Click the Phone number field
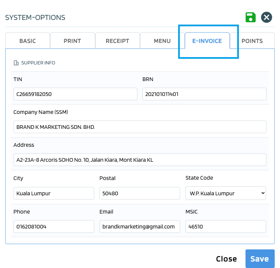280x268 pixels. [54, 226]
